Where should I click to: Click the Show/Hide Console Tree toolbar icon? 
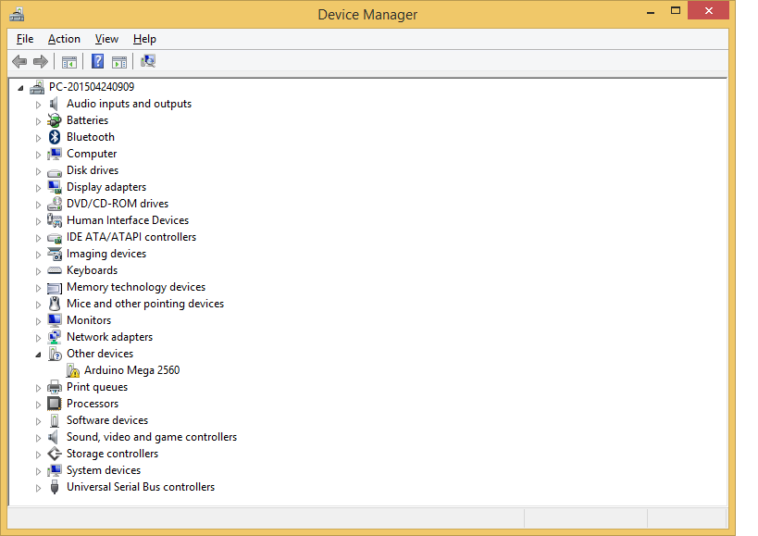69,62
